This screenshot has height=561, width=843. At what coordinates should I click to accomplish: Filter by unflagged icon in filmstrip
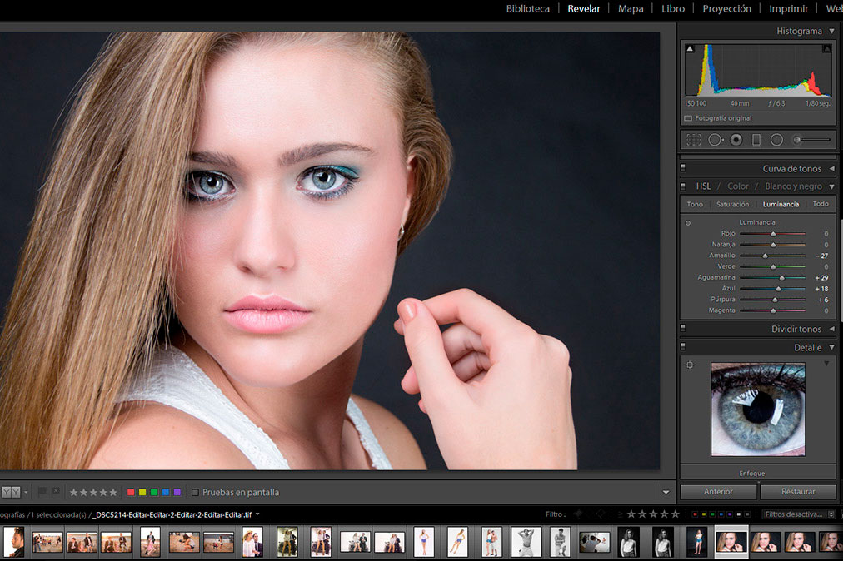click(600, 514)
